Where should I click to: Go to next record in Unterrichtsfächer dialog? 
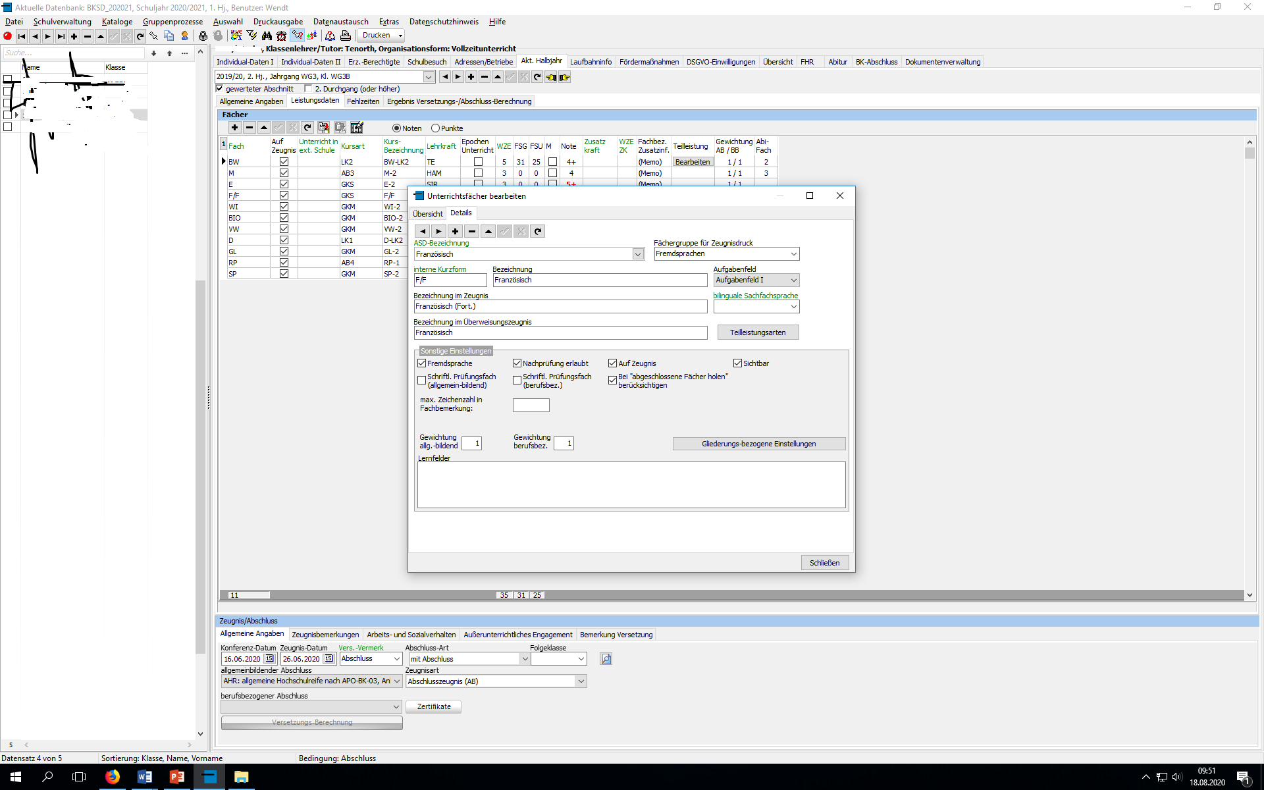439,232
